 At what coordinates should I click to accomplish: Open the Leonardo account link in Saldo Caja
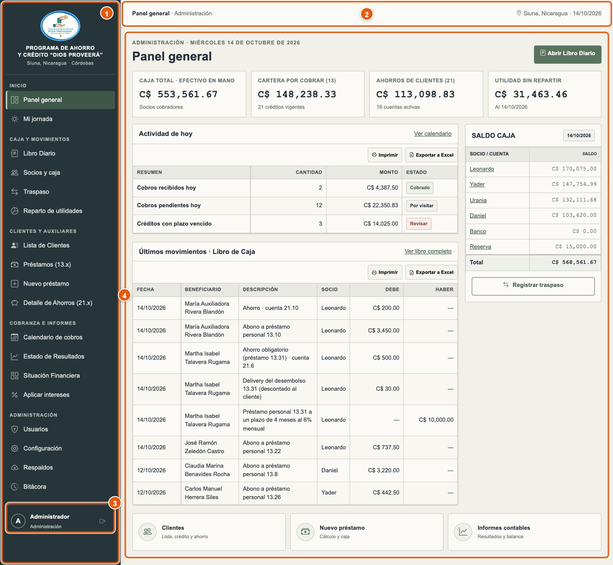482,169
